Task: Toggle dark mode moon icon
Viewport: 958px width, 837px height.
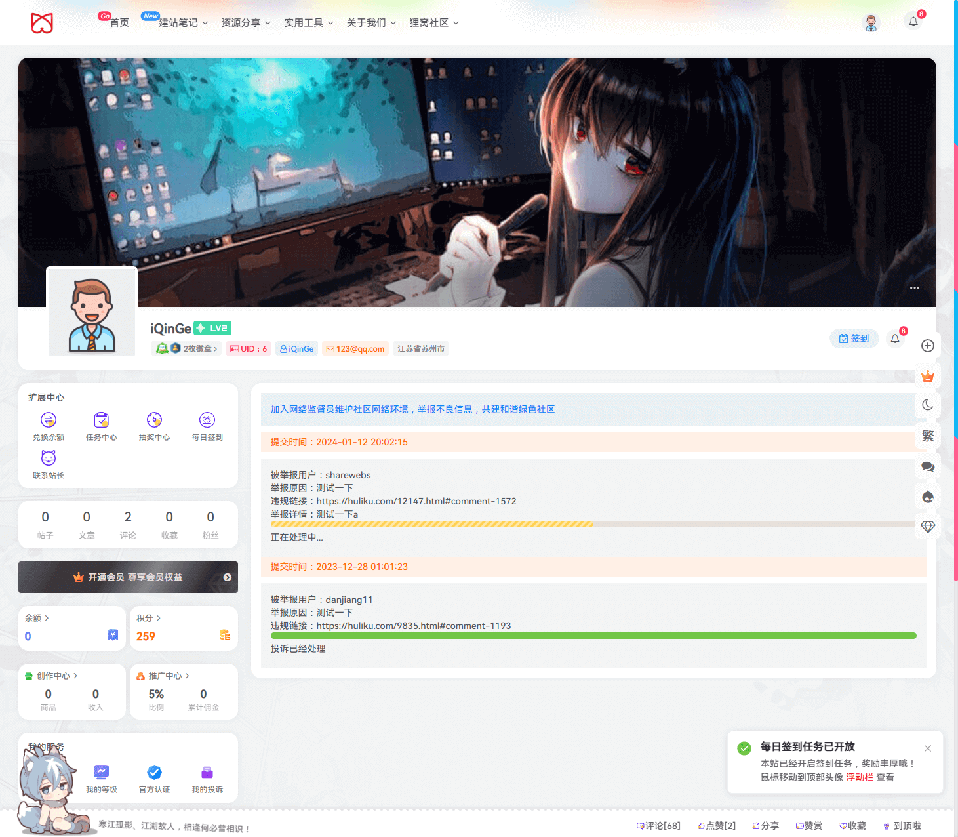Action: (x=928, y=405)
